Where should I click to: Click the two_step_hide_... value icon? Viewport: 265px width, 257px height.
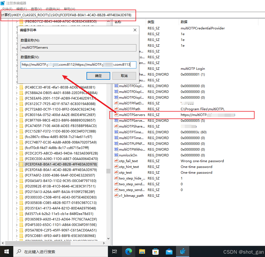click(116, 178)
